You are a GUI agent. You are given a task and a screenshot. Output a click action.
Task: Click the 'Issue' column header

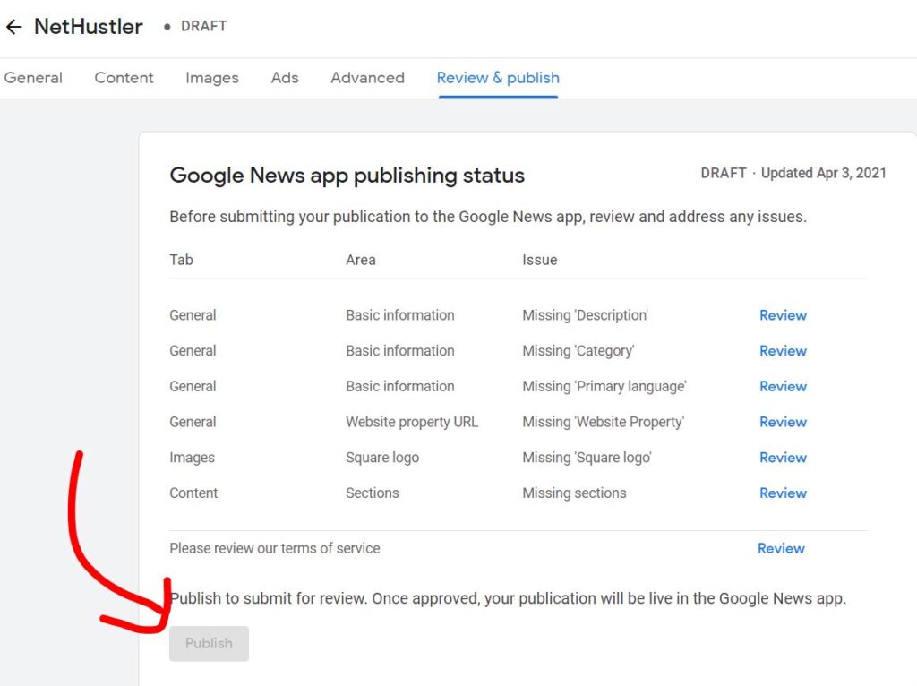tap(539, 260)
